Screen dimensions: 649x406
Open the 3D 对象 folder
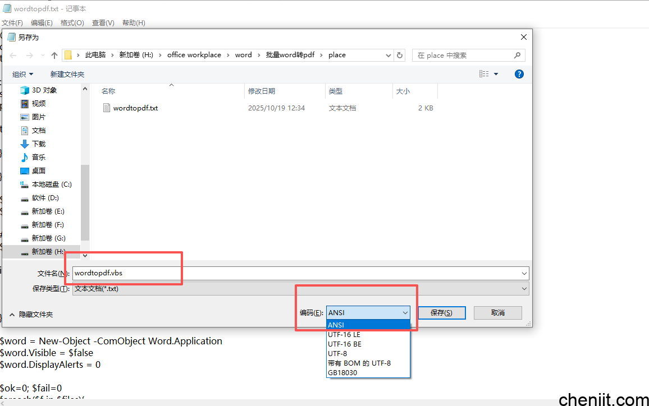(x=44, y=90)
